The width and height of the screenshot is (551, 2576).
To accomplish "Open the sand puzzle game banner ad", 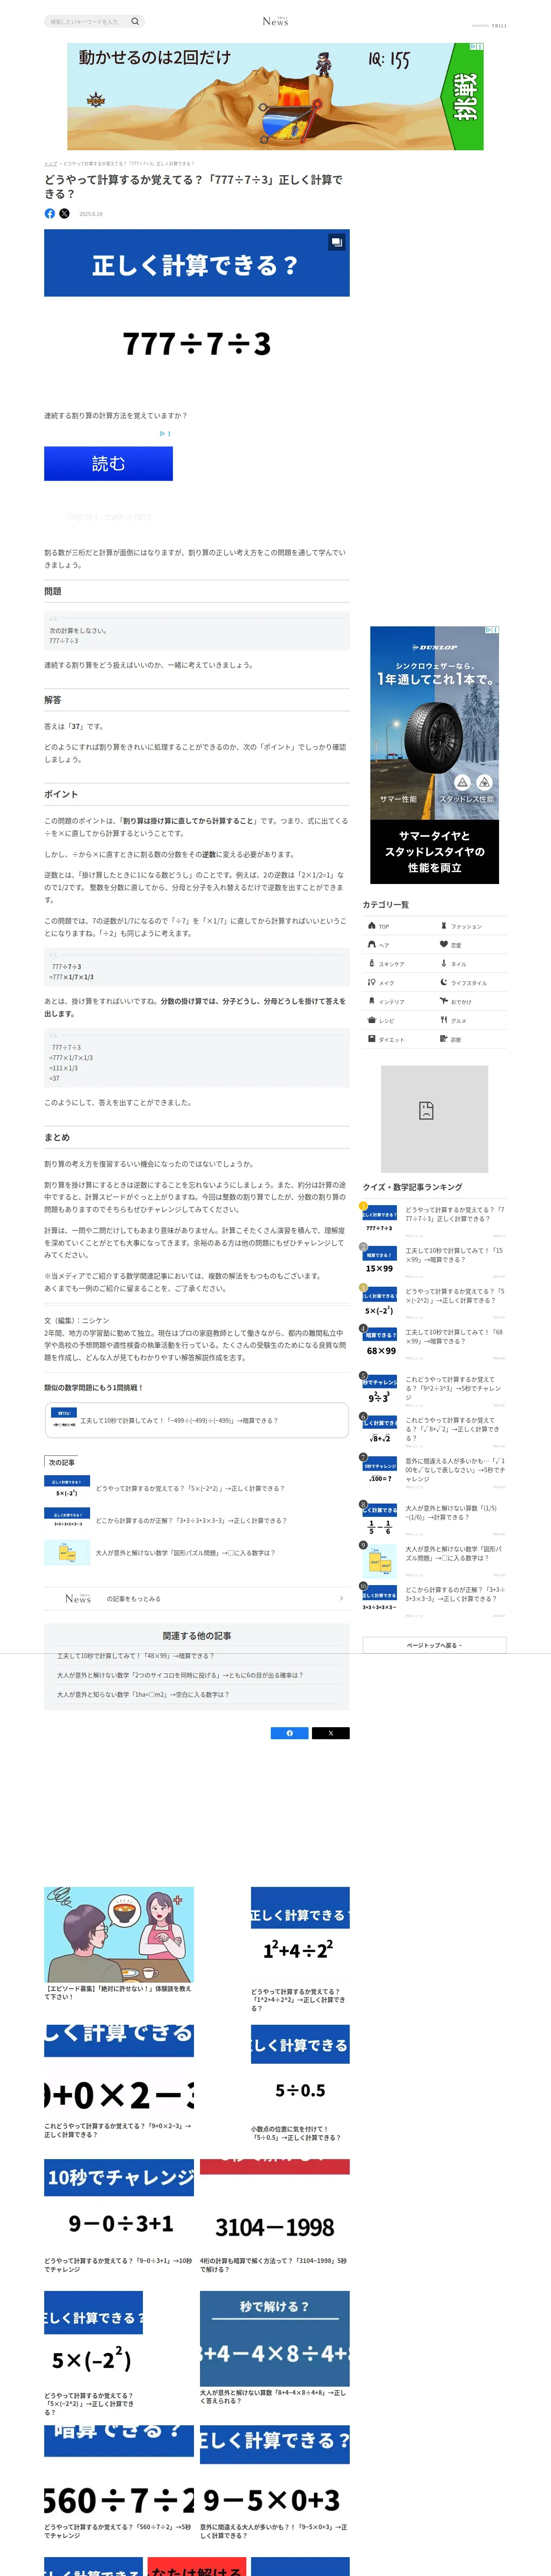I will point(275,96).
